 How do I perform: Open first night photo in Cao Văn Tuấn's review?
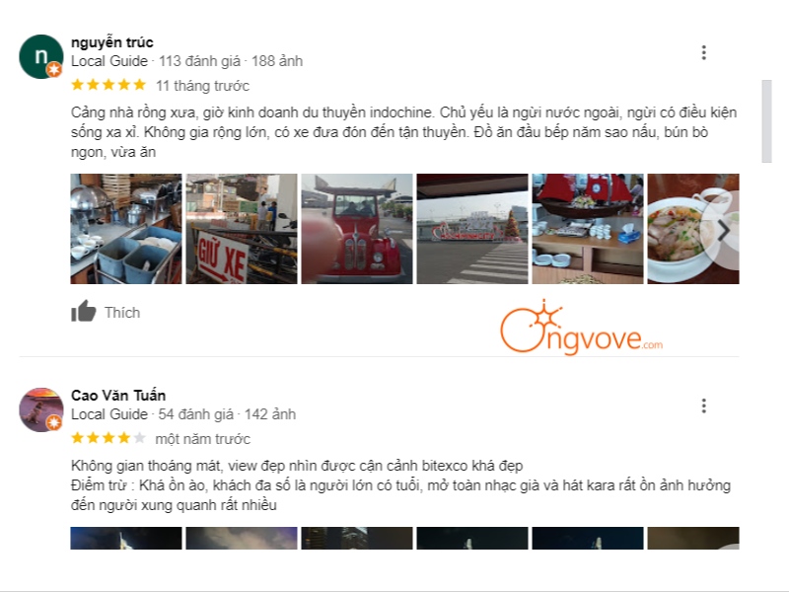pyautogui.click(x=126, y=538)
